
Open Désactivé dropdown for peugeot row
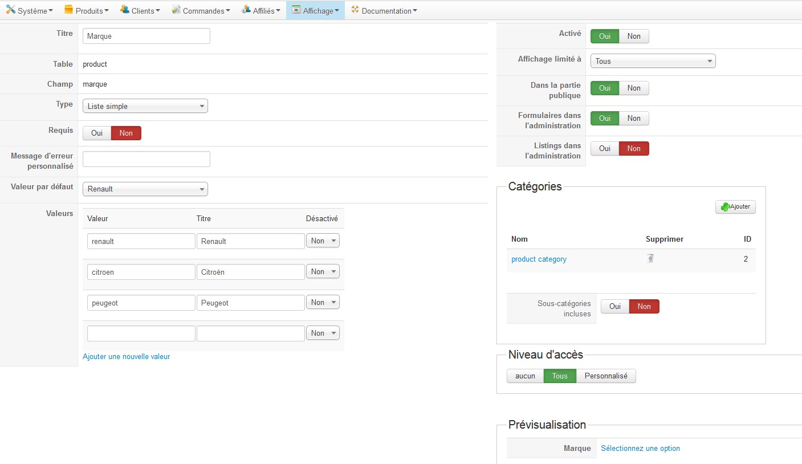point(323,302)
